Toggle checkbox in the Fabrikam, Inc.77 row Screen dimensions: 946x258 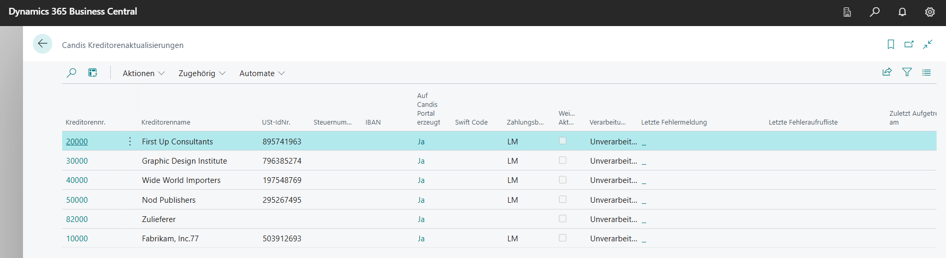point(563,238)
